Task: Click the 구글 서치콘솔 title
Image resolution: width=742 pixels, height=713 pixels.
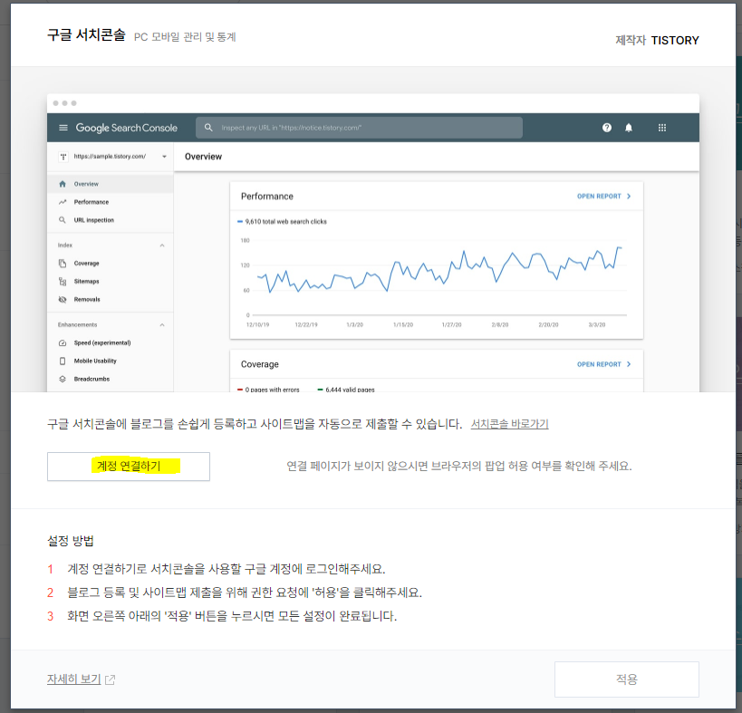Action: (x=86, y=35)
